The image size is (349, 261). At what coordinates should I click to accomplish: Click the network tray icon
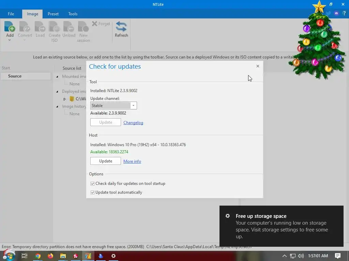[x=293, y=256]
